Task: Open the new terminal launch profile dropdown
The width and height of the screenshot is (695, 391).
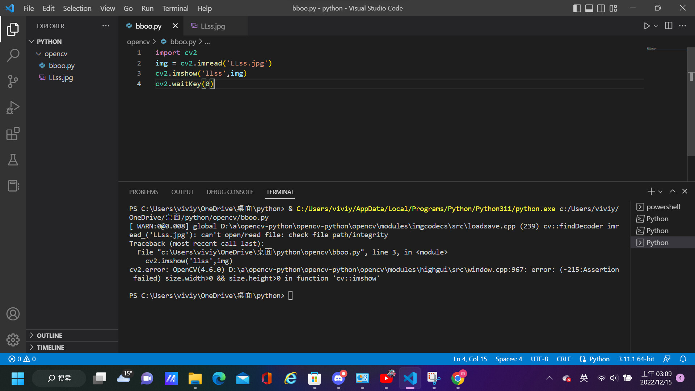Action: (x=661, y=192)
